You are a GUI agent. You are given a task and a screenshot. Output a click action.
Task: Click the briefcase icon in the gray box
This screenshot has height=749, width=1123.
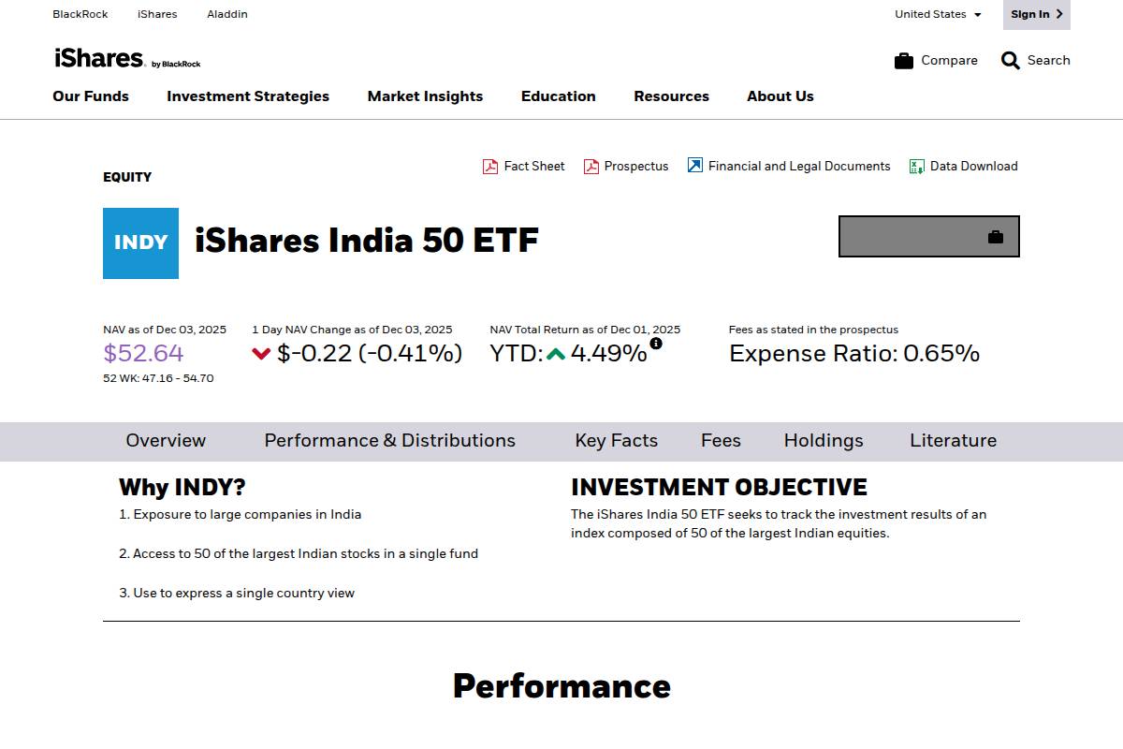pyautogui.click(x=995, y=237)
